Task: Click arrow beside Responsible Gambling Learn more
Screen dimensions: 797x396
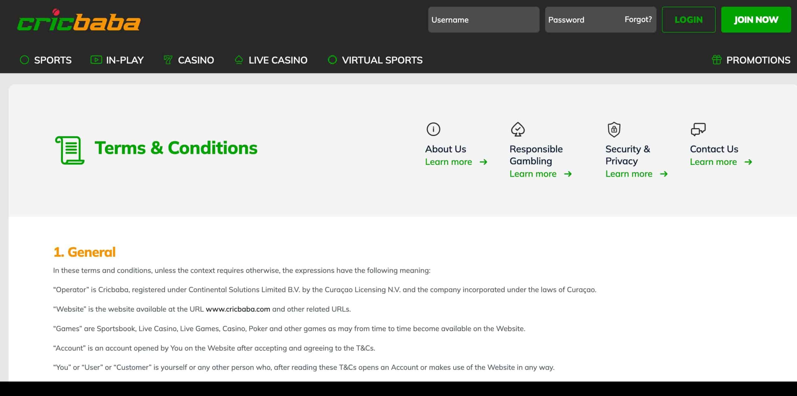Action: click(x=568, y=174)
